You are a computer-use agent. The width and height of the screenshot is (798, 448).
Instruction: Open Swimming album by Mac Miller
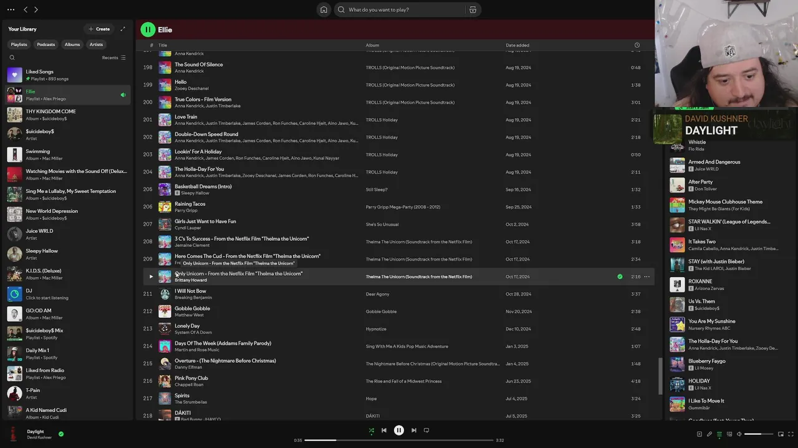(x=67, y=154)
